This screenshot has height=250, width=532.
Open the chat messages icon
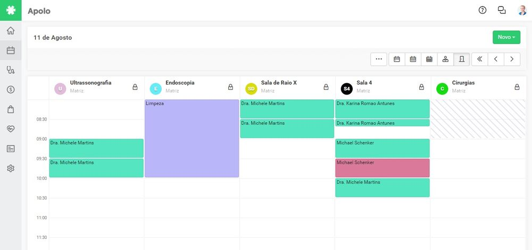coord(502,10)
